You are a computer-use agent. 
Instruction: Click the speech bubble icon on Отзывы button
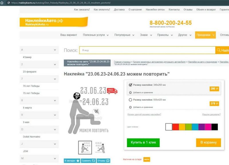[108, 161]
